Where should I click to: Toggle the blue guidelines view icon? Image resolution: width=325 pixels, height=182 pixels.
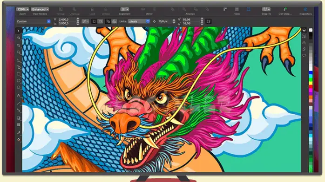point(248,9)
